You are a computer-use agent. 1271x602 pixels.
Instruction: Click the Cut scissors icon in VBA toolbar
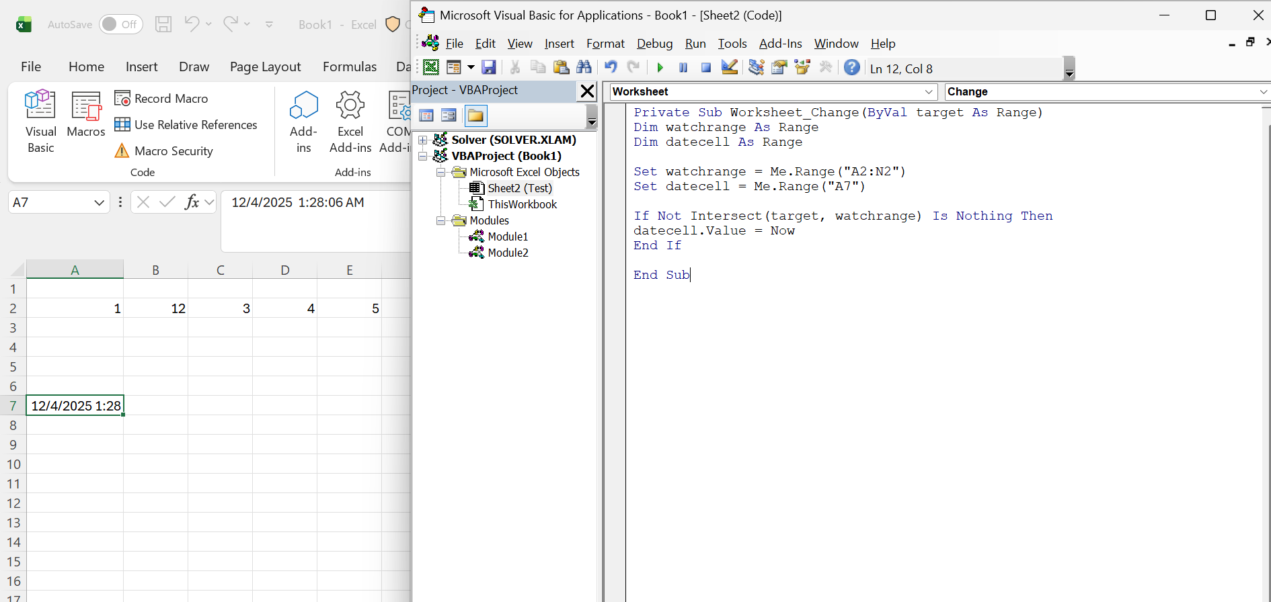pyautogui.click(x=515, y=67)
